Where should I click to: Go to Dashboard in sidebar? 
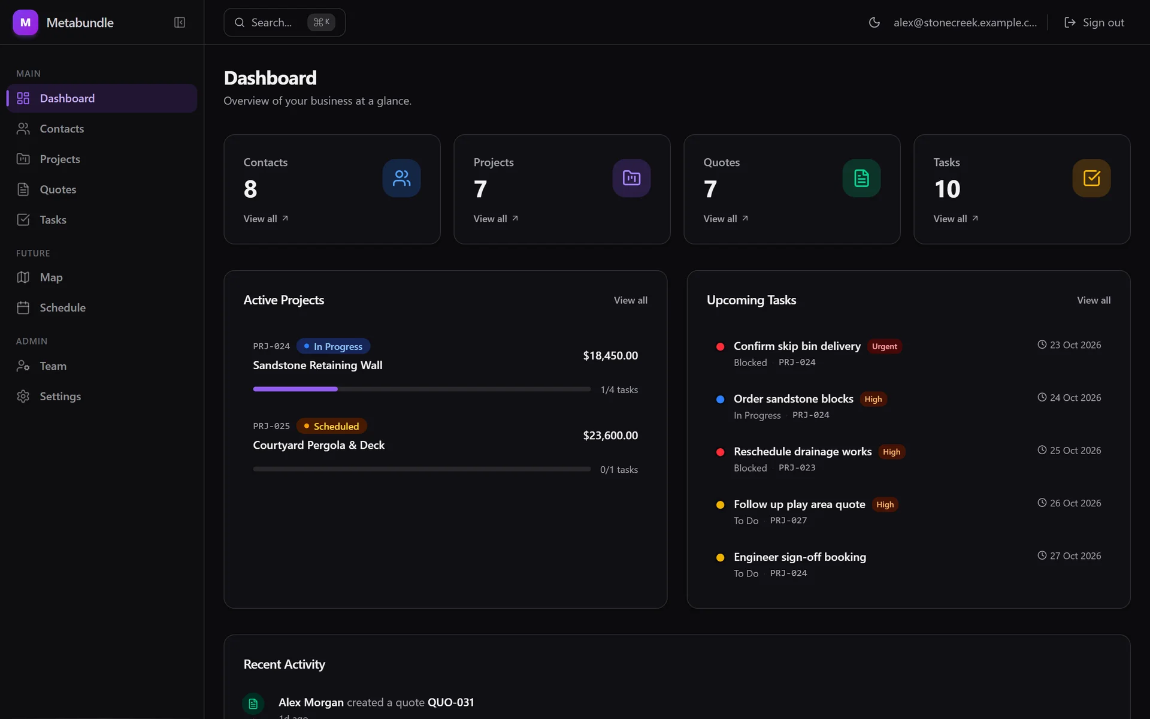click(102, 98)
